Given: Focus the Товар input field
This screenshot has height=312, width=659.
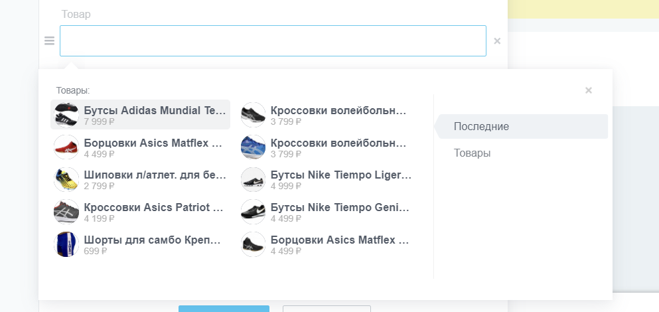Looking at the screenshot, I should click(x=273, y=40).
